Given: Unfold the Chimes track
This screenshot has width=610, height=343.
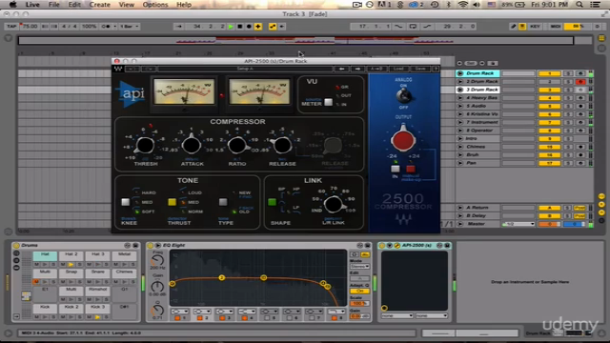Looking at the screenshot, I should tap(460, 147).
